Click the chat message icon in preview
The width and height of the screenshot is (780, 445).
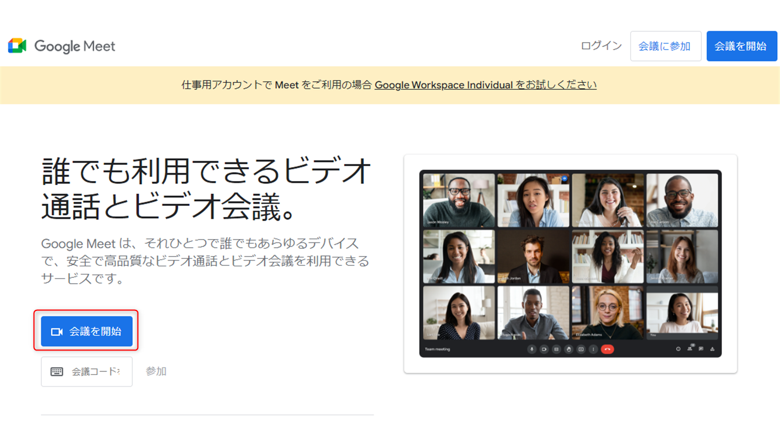(x=701, y=349)
